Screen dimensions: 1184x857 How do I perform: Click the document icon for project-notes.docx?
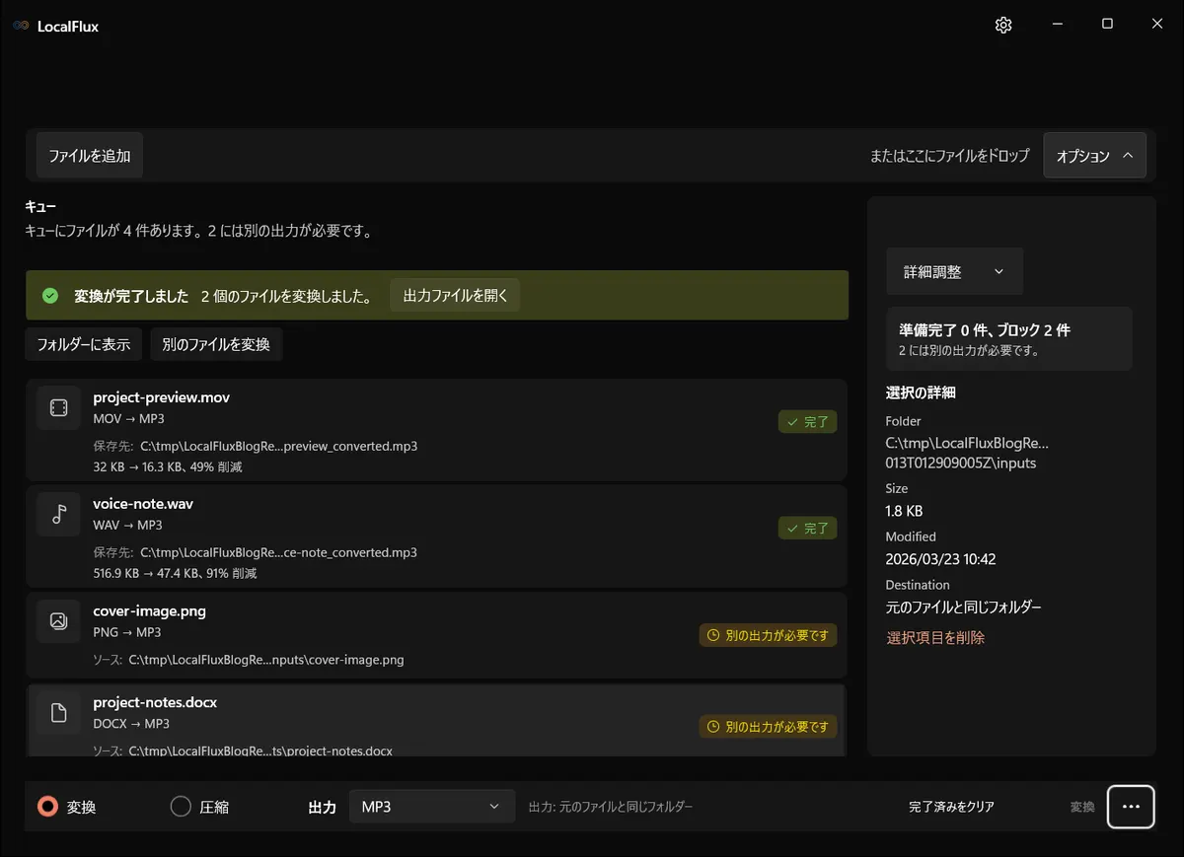58,713
